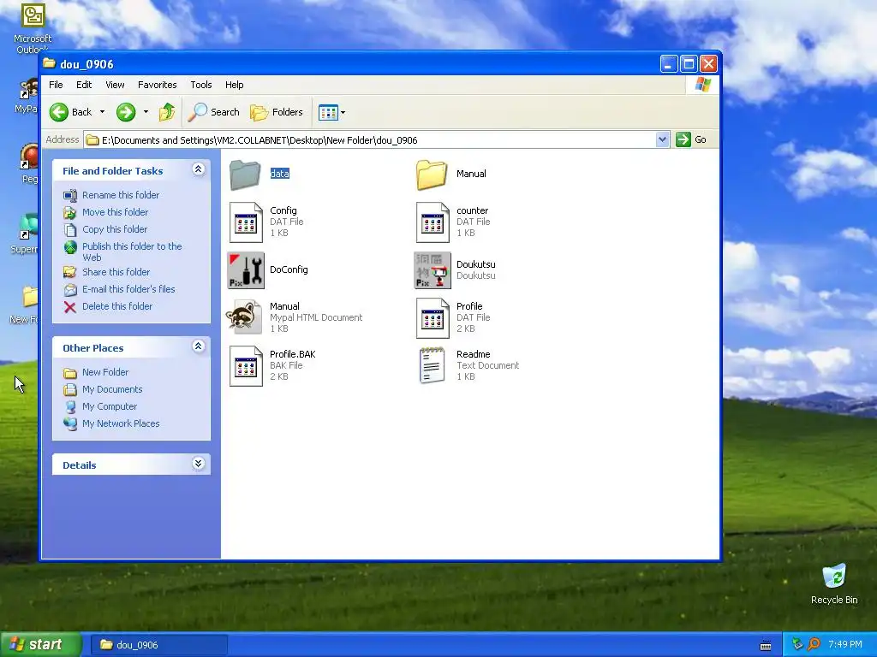Open the Views dropdown arrow
Viewport: 877px width, 657px height.
point(343,112)
